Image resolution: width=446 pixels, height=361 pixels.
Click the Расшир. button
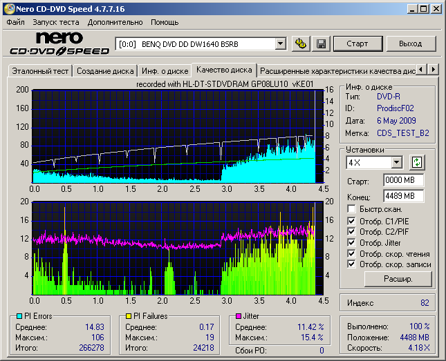[398, 280]
